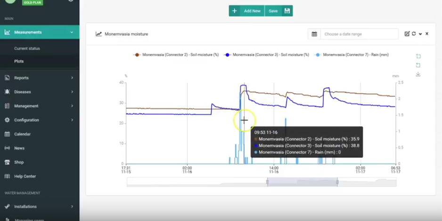The image size is (442, 221).
Task: Click the calendar icon beside date range
Action: (x=314, y=34)
